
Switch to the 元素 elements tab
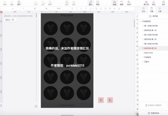(x=160, y=10)
